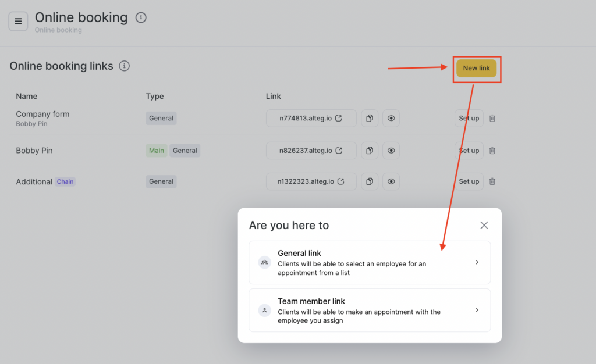Screen dimensions: 596x364
Task: Close the 'Are you here to' dialog
Action: 484,225
